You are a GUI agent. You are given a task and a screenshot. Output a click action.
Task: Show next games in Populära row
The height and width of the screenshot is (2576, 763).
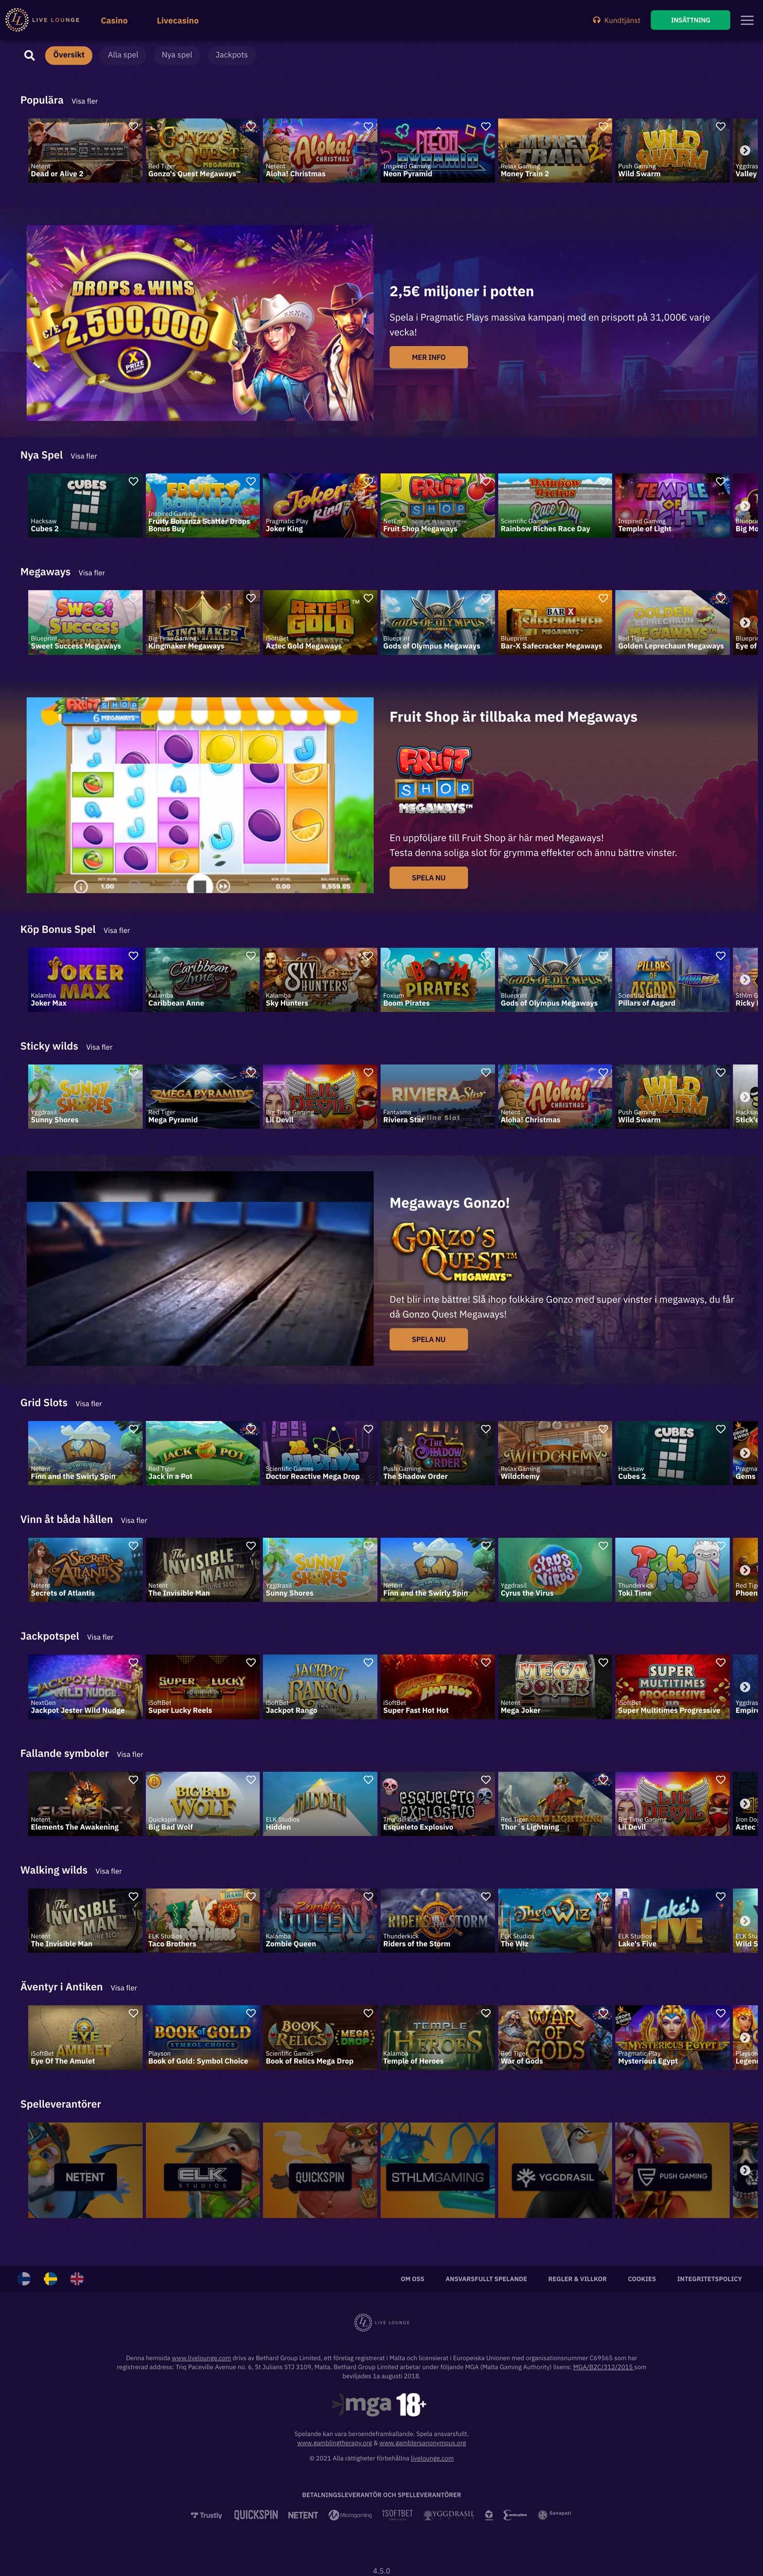point(745,150)
